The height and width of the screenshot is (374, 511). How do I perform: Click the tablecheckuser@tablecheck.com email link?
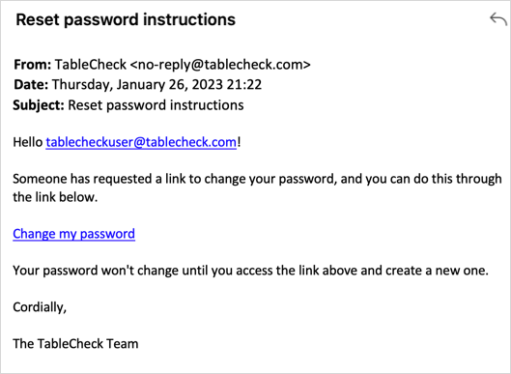click(141, 142)
